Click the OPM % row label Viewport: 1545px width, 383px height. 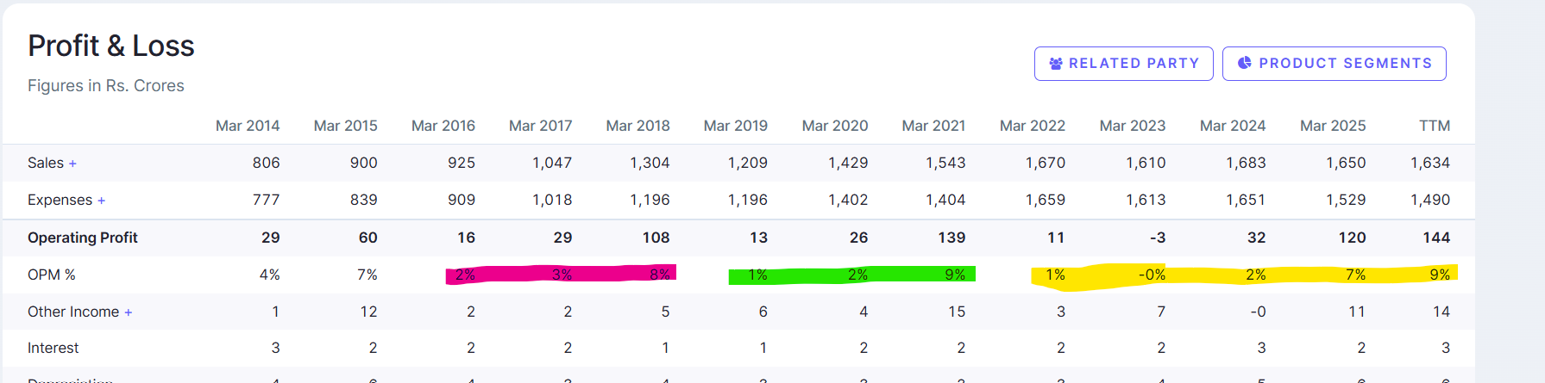[52, 275]
